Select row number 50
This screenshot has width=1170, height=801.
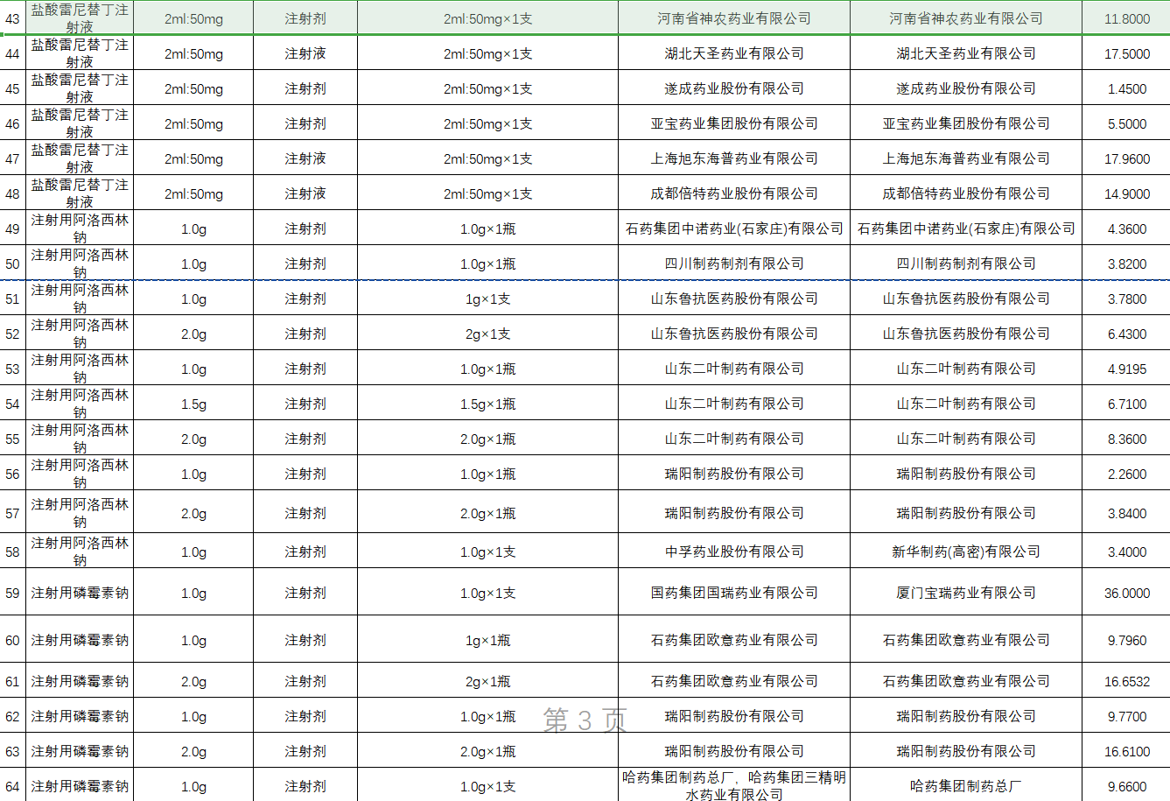pyautogui.click(x=12, y=263)
